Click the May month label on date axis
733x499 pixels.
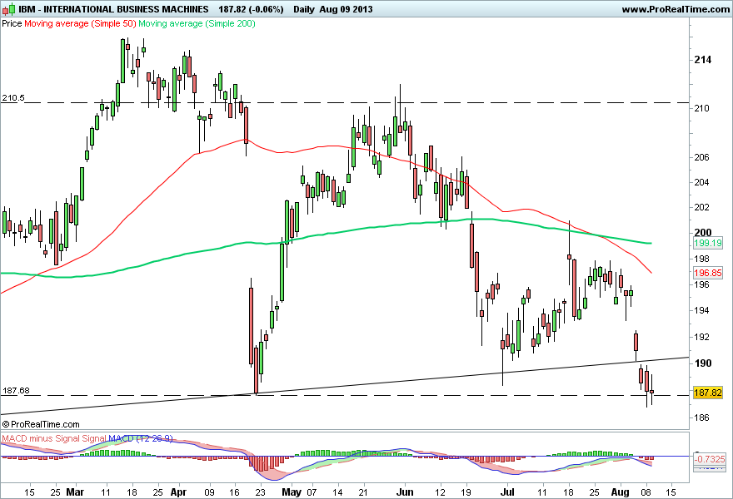[292, 492]
